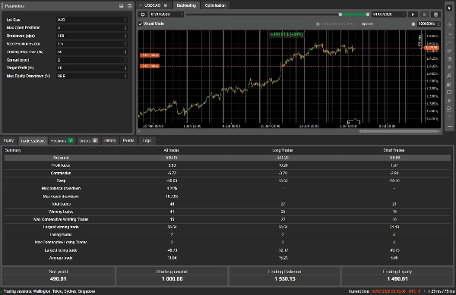Click the visual mode progress slider handle

tap(318, 24)
